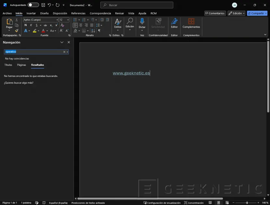Click the Buscar search box in title bar

137,5
